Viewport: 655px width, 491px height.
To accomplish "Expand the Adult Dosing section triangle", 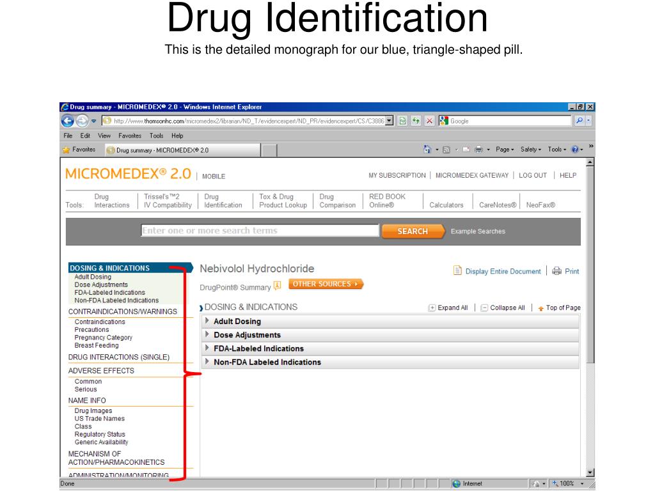I will (207, 321).
